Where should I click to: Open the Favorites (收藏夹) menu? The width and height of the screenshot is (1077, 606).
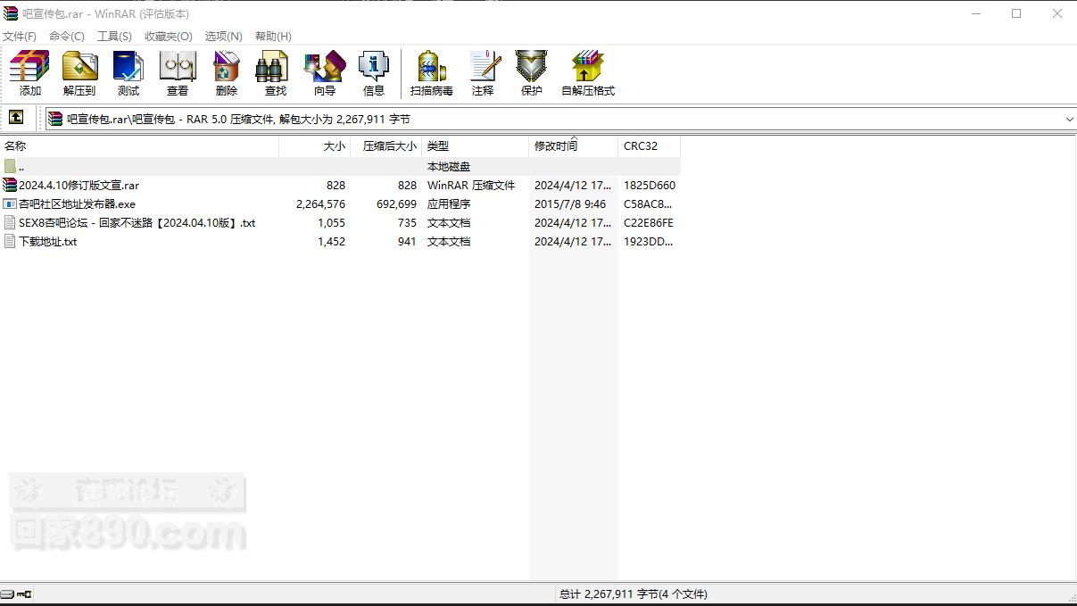(169, 36)
